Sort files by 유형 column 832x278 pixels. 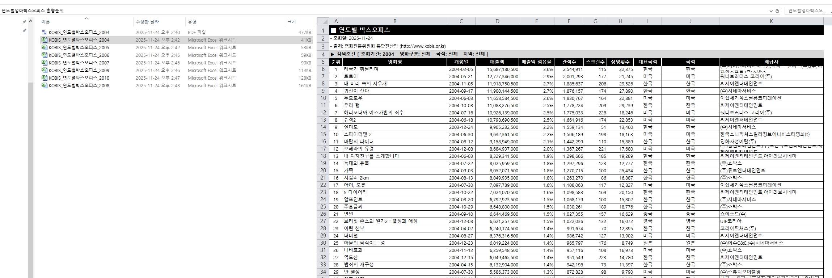tap(192, 22)
